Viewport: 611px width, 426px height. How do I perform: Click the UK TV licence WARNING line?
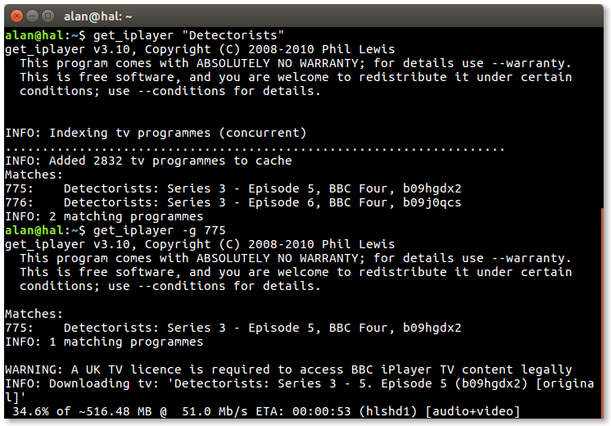pos(288,369)
